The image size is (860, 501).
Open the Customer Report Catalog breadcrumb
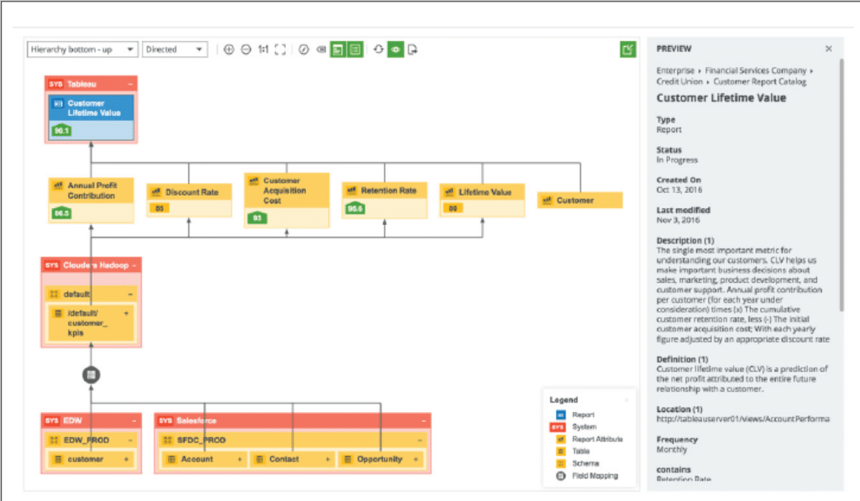click(759, 81)
